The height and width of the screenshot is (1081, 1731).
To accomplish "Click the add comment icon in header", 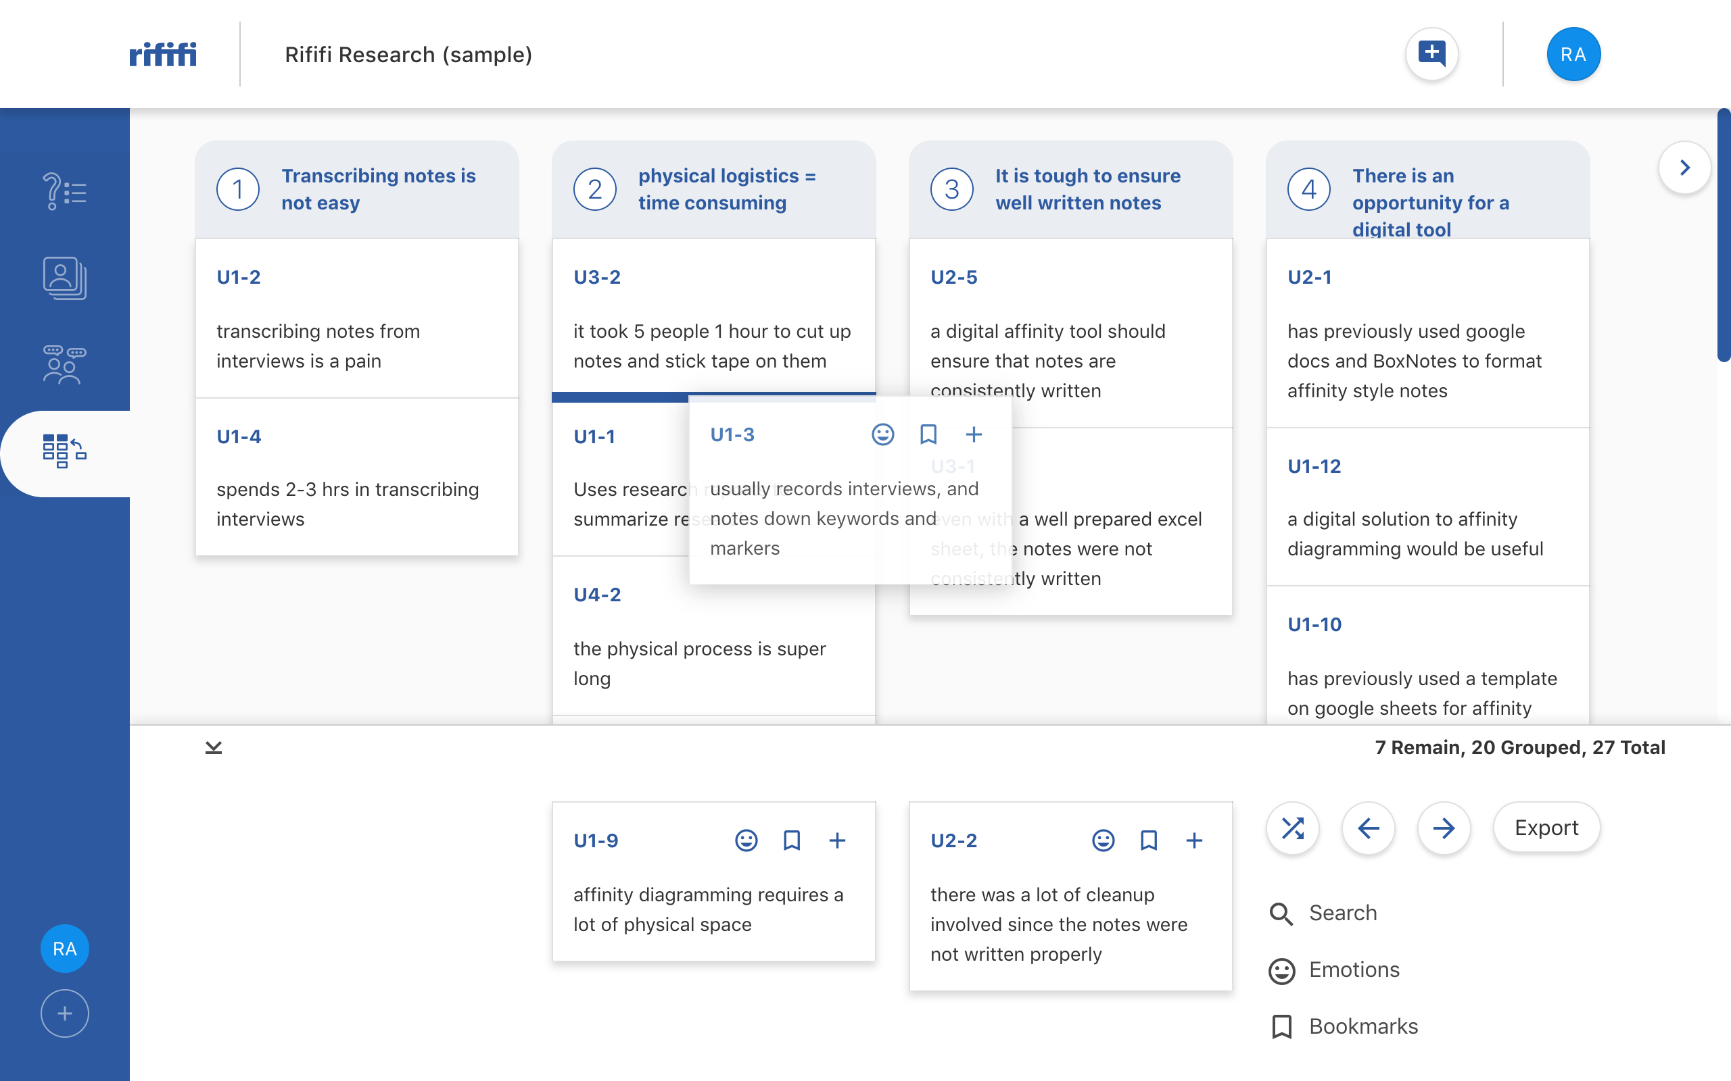I will tap(1431, 53).
